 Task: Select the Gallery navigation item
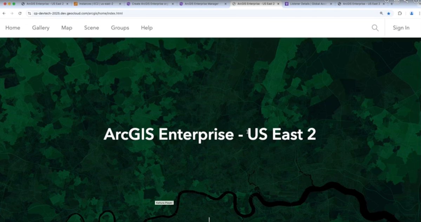click(41, 28)
